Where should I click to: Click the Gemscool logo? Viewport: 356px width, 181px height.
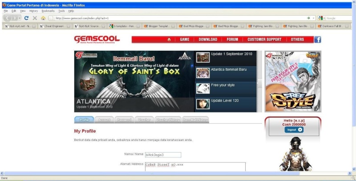tap(97, 39)
